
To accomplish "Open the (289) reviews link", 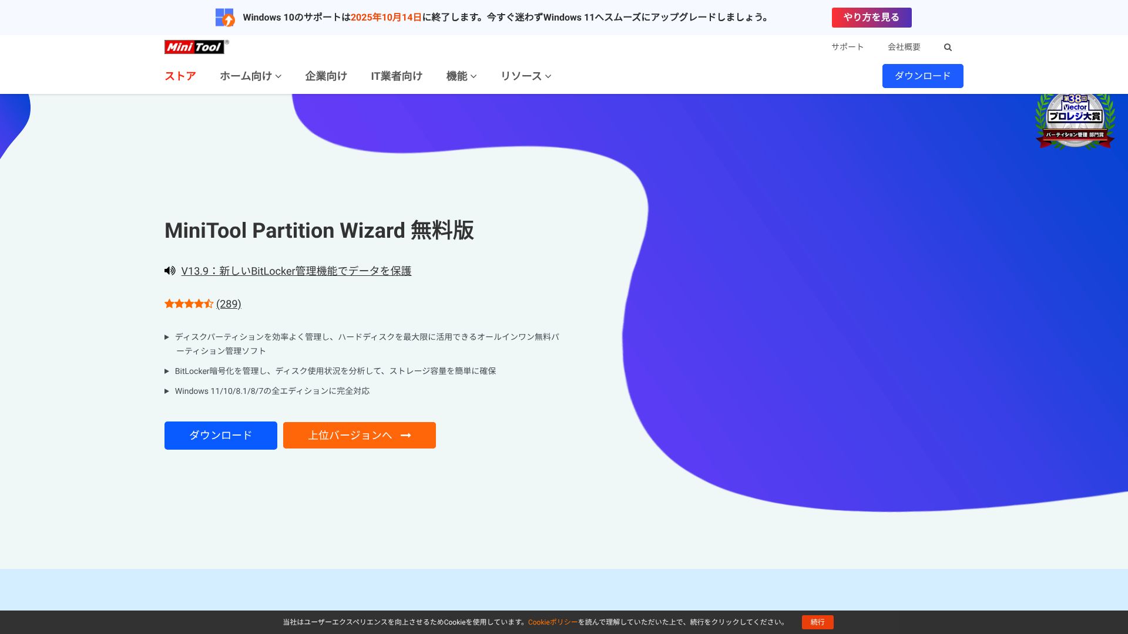I will click(x=229, y=304).
